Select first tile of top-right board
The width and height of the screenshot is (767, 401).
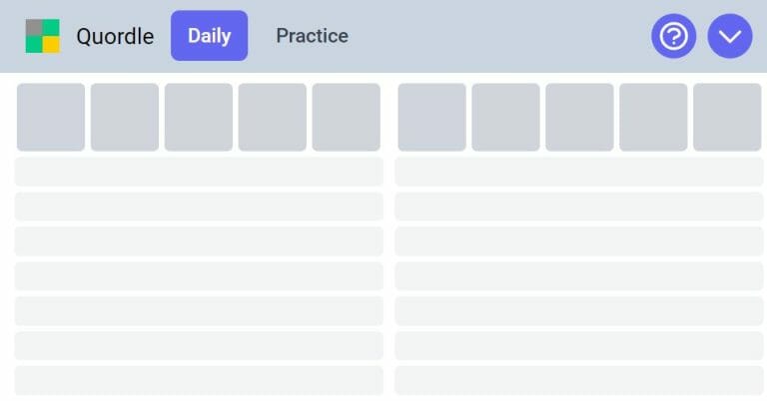(431, 118)
